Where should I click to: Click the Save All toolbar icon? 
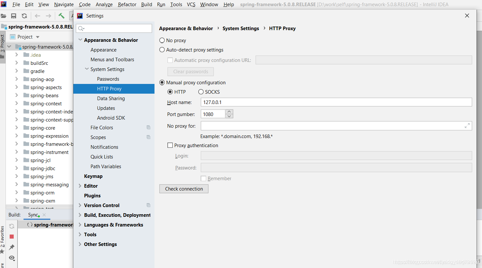point(14,16)
